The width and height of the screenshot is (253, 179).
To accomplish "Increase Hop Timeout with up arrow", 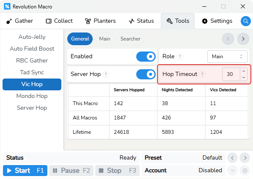I will click(x=244, y=71).
